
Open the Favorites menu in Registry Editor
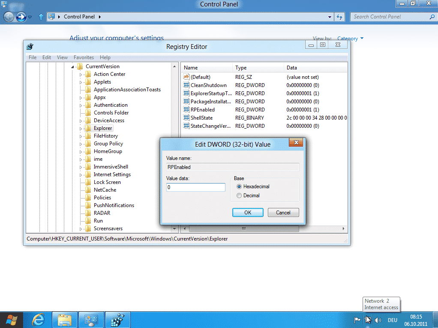pyautogui.click(x=84, y=57)
